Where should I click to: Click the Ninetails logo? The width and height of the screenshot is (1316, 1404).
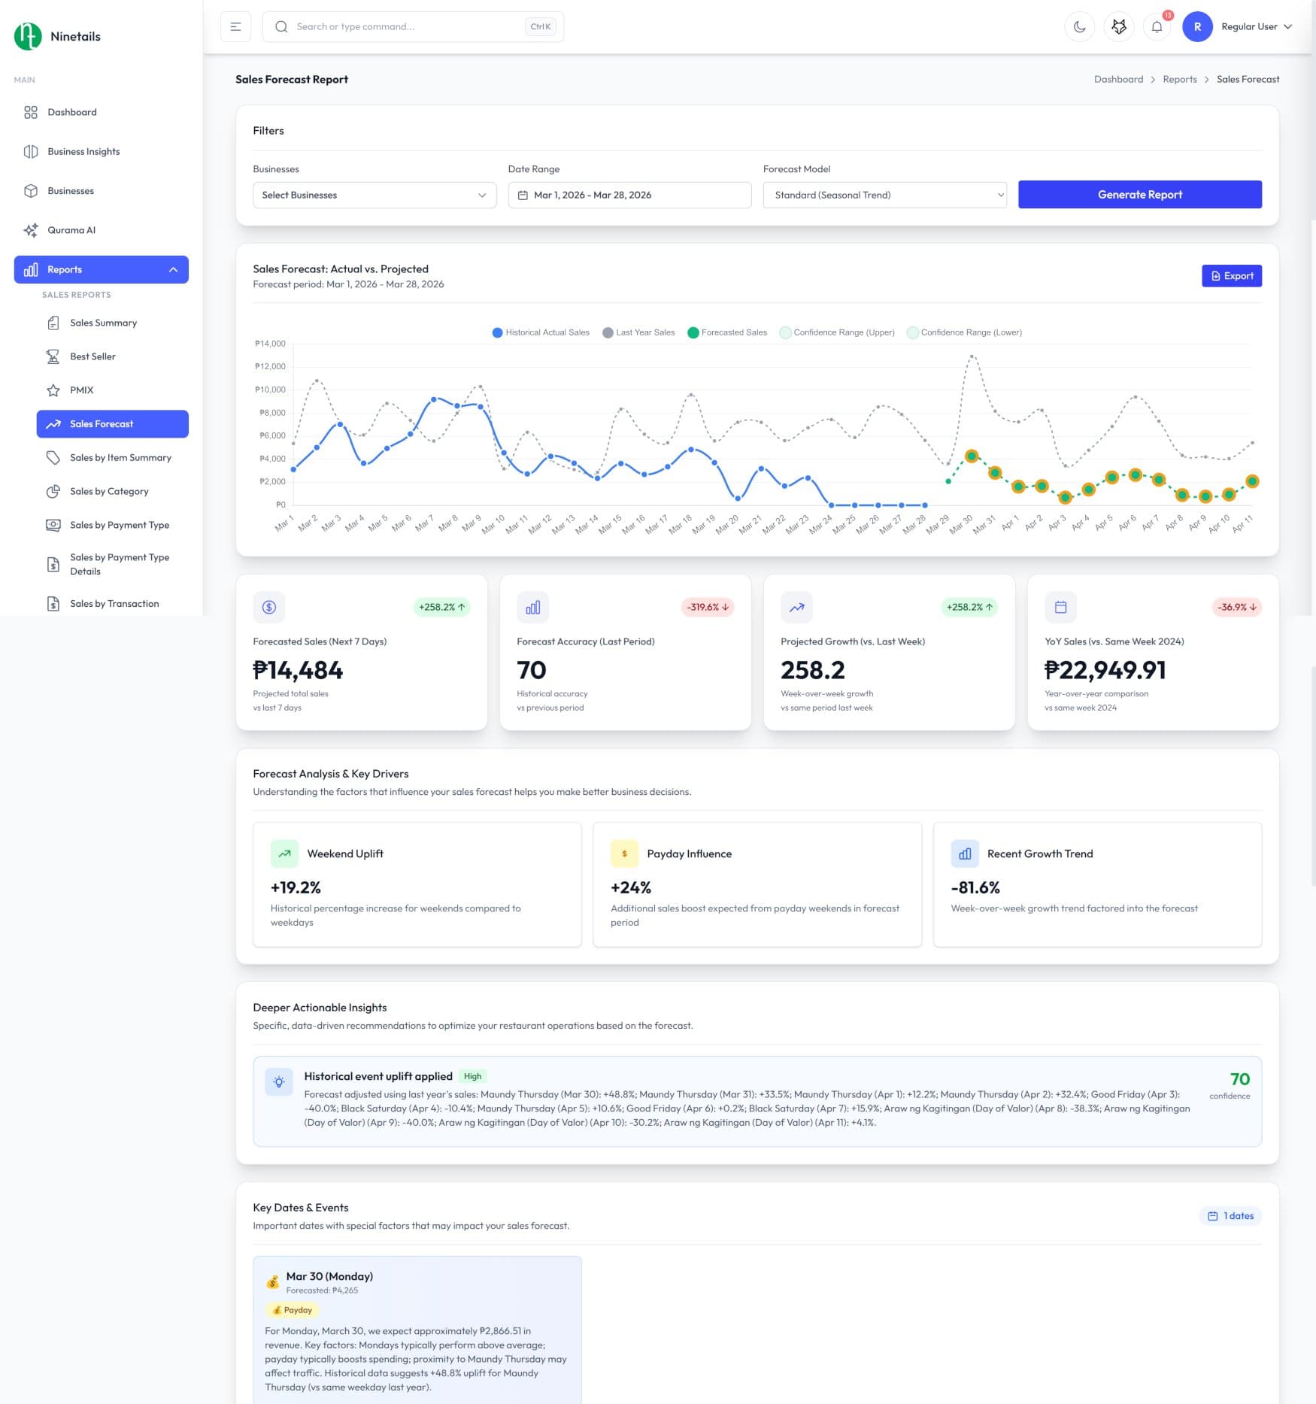pos(57,35)
